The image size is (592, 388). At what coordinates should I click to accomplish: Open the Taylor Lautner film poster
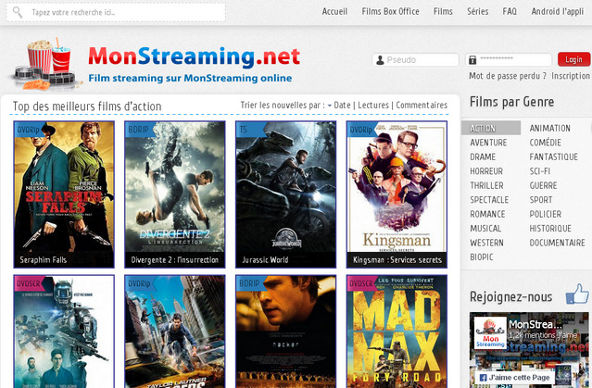(x=175, y=332)
